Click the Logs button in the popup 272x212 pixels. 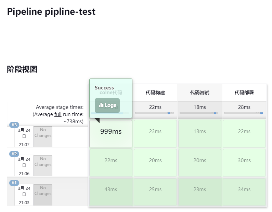point(107,105)
